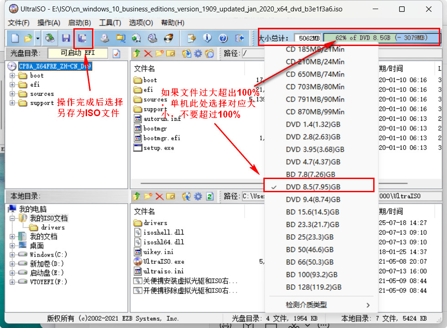This screenshot has width=447, height=328.
Task: Click the Save As ISO toolbar icon
Action: tap(82, 38)
